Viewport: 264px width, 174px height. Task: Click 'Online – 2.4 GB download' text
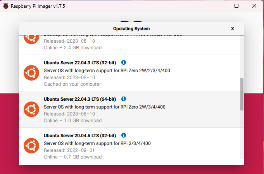(73, 48)
